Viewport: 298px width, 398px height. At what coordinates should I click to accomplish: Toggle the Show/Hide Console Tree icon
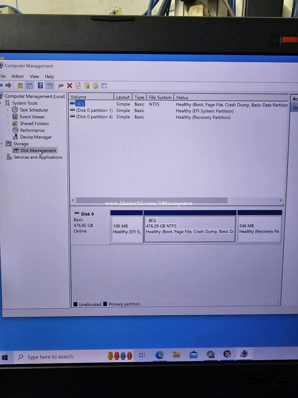(29, 86)
